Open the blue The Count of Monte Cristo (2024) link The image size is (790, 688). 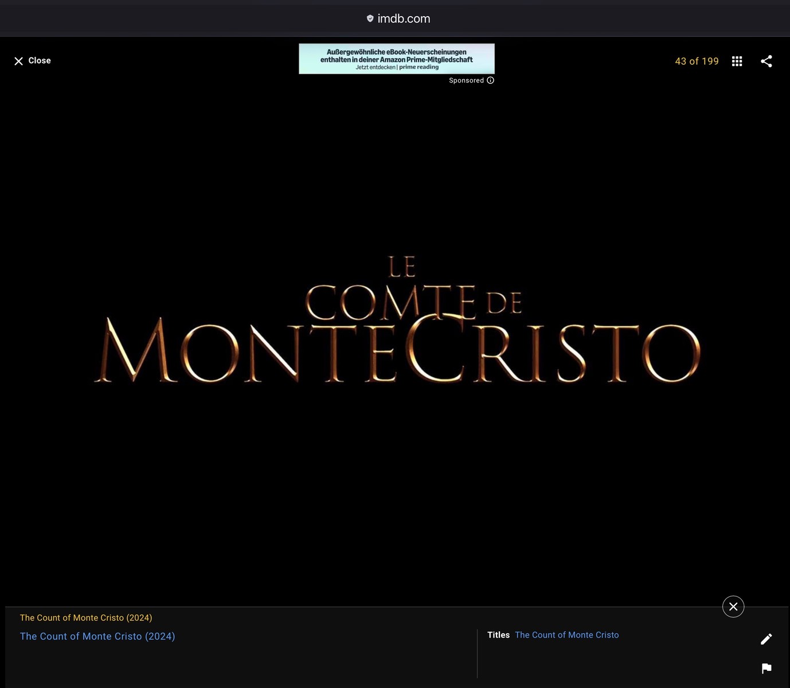tap(97, 636)
